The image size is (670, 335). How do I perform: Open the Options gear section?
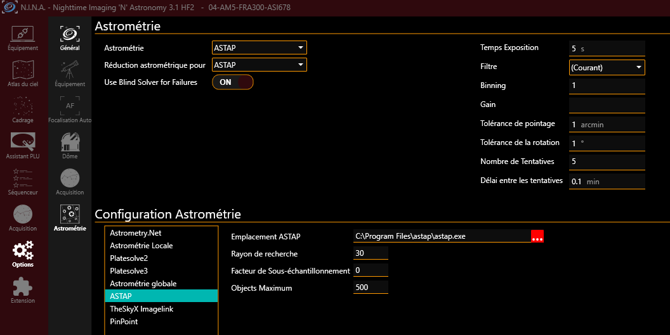click(23, 255)
